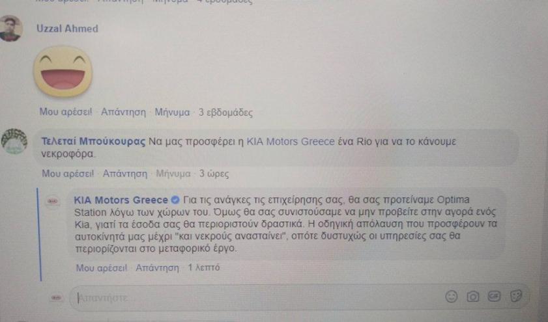This screenshot has width=548, height=322.
Task: Click the large laughing emoji sticker
Action: coord(63,72)
